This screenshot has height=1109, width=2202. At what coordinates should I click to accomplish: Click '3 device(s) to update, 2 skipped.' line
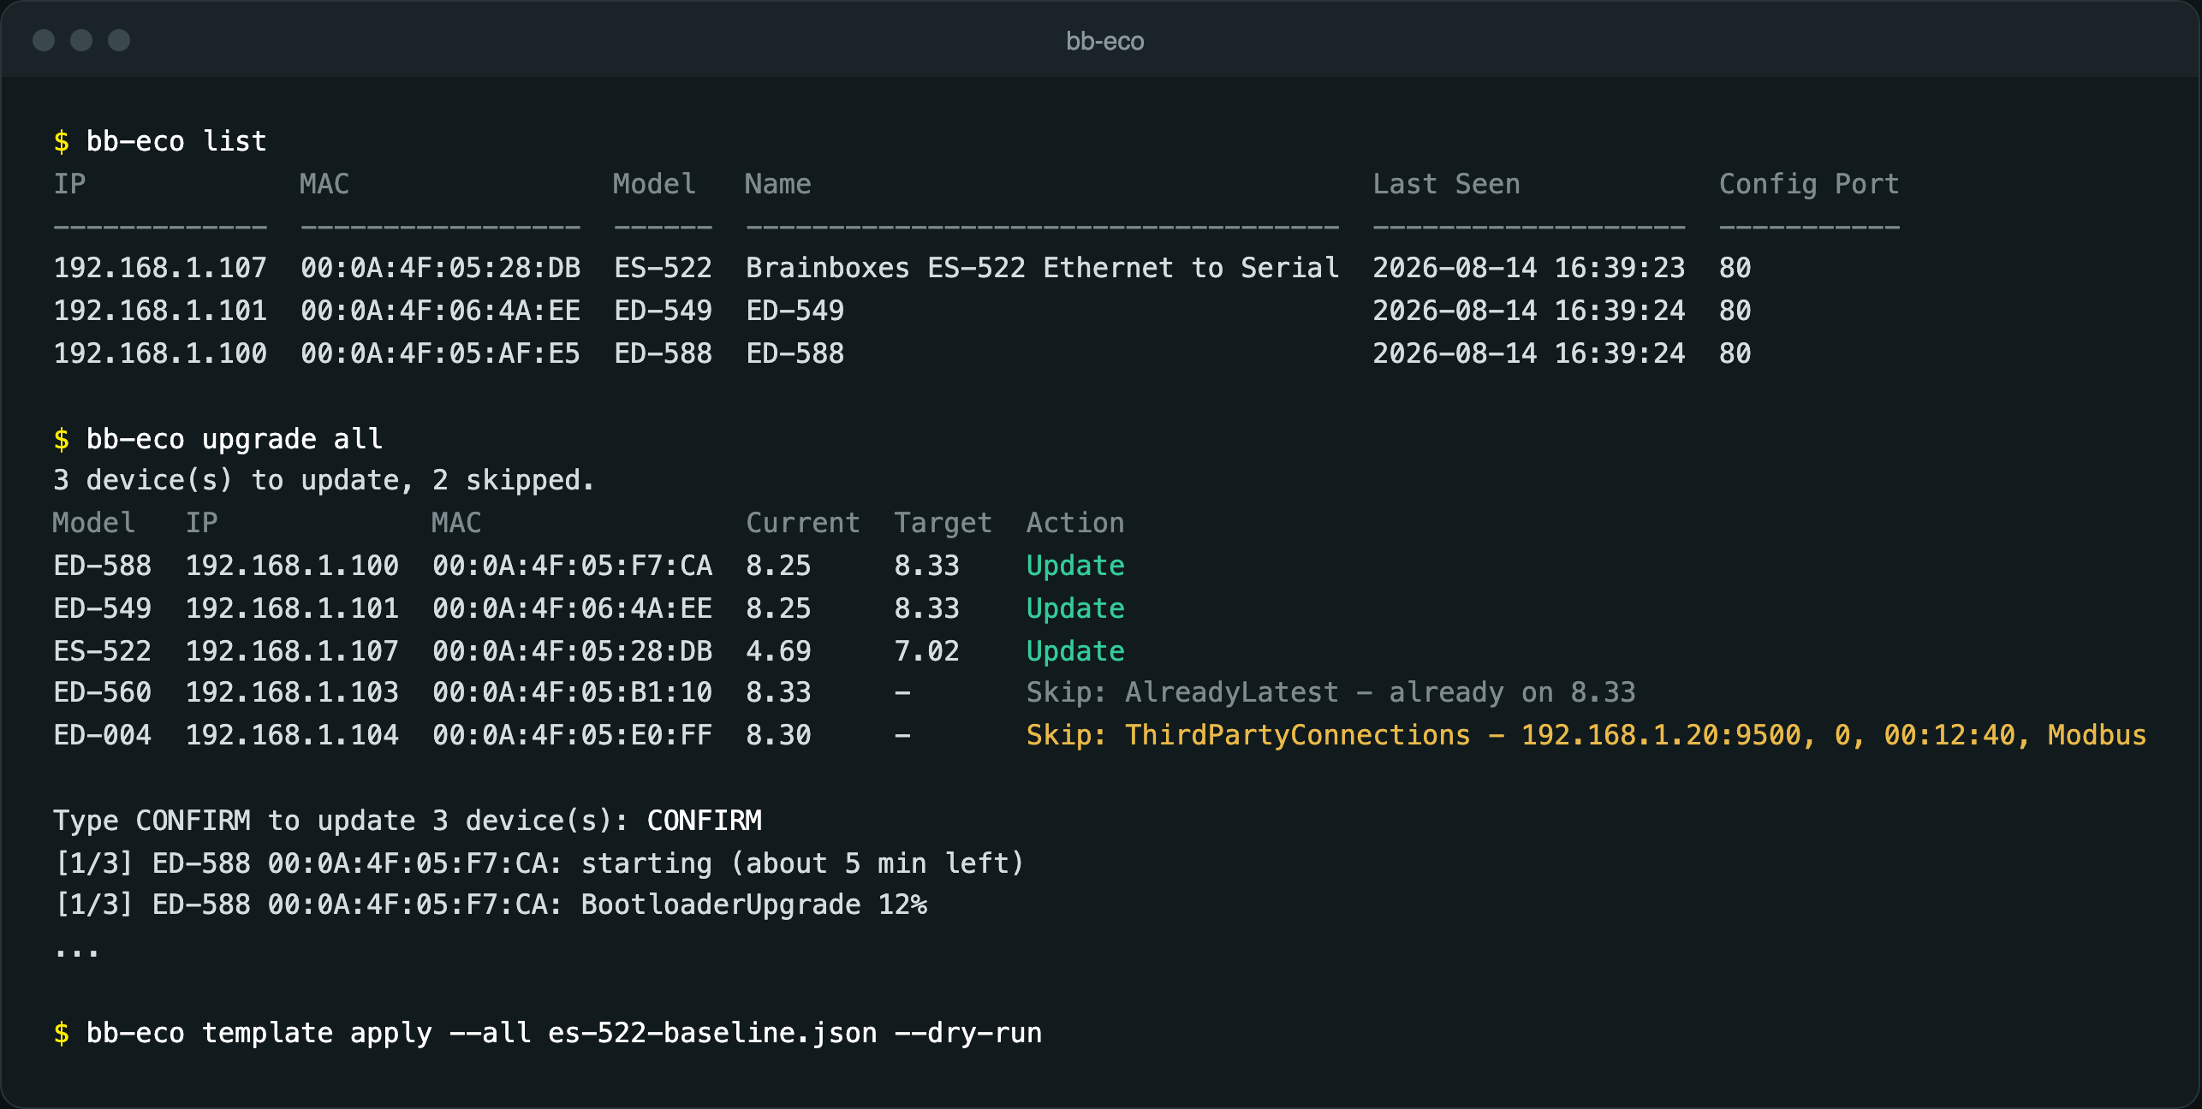tap(324, 480)
